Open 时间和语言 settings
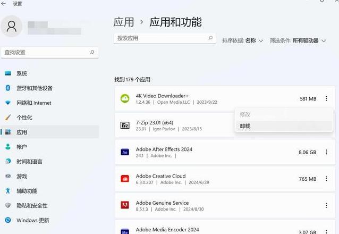This screenshot has width=339, height=234. point(49,162)
